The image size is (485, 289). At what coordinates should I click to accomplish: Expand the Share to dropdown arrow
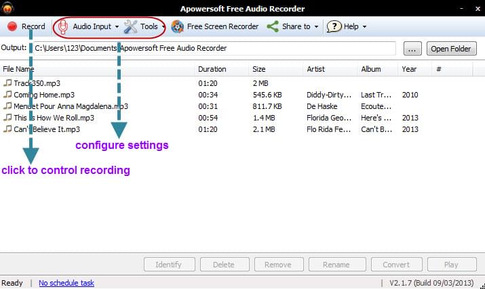tap(316, 27)
